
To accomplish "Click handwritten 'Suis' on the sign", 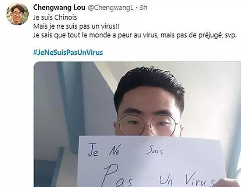I will pos(155,150).
